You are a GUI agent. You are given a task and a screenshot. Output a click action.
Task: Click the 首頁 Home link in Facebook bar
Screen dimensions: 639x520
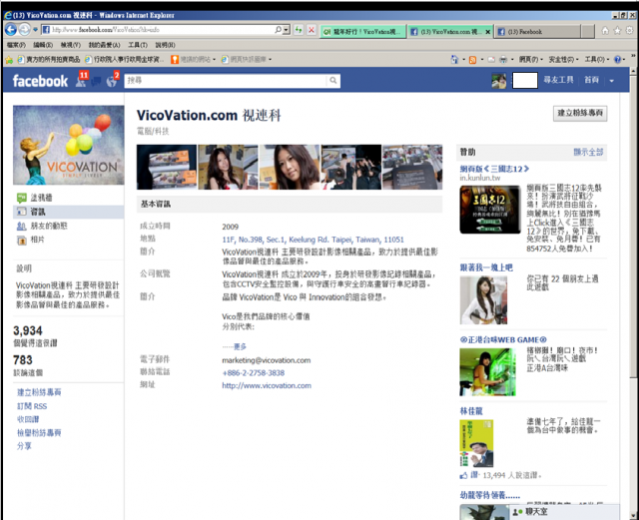coord(591,80)
